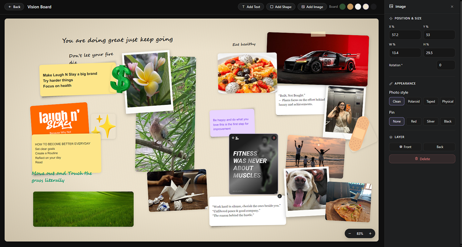Click the red trash icon on the Fitness image
This screenshot has height=247, width=462.
274,138
